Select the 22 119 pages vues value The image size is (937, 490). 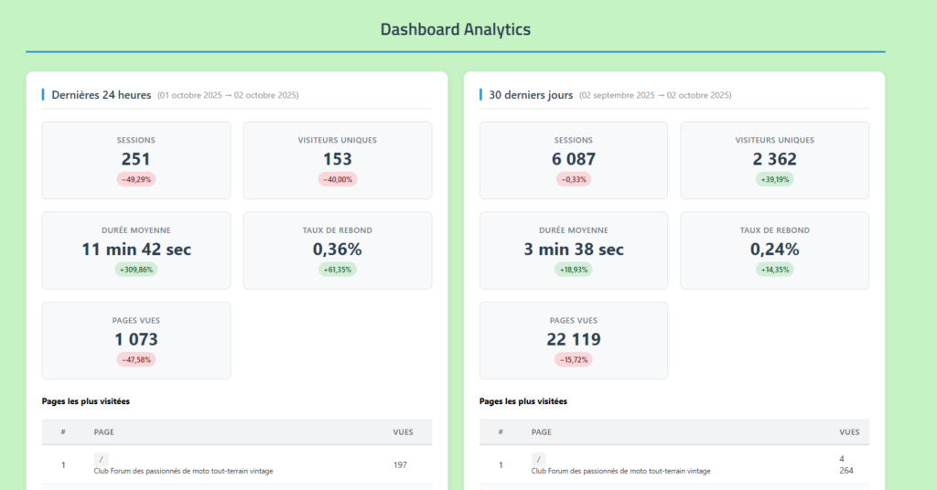coord(574,339)
